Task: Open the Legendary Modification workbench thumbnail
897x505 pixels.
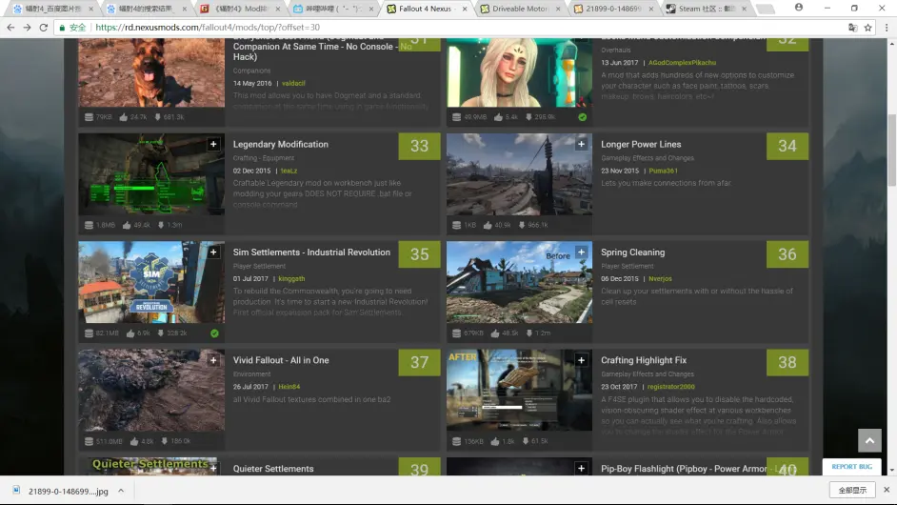Action: coord(151,174)
